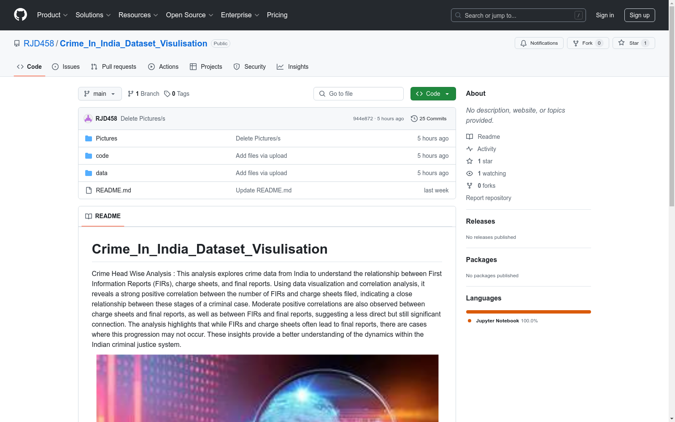This screenshot has height=422, width=675.
Task: Click the README banner image
Action: [x=267, y=388]
